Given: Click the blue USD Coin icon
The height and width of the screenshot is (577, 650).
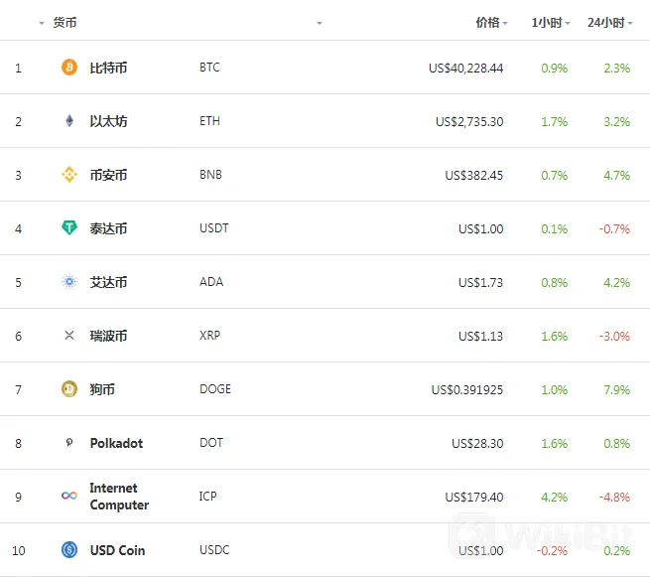Looking at the screenshot, I should pos(69,549).
